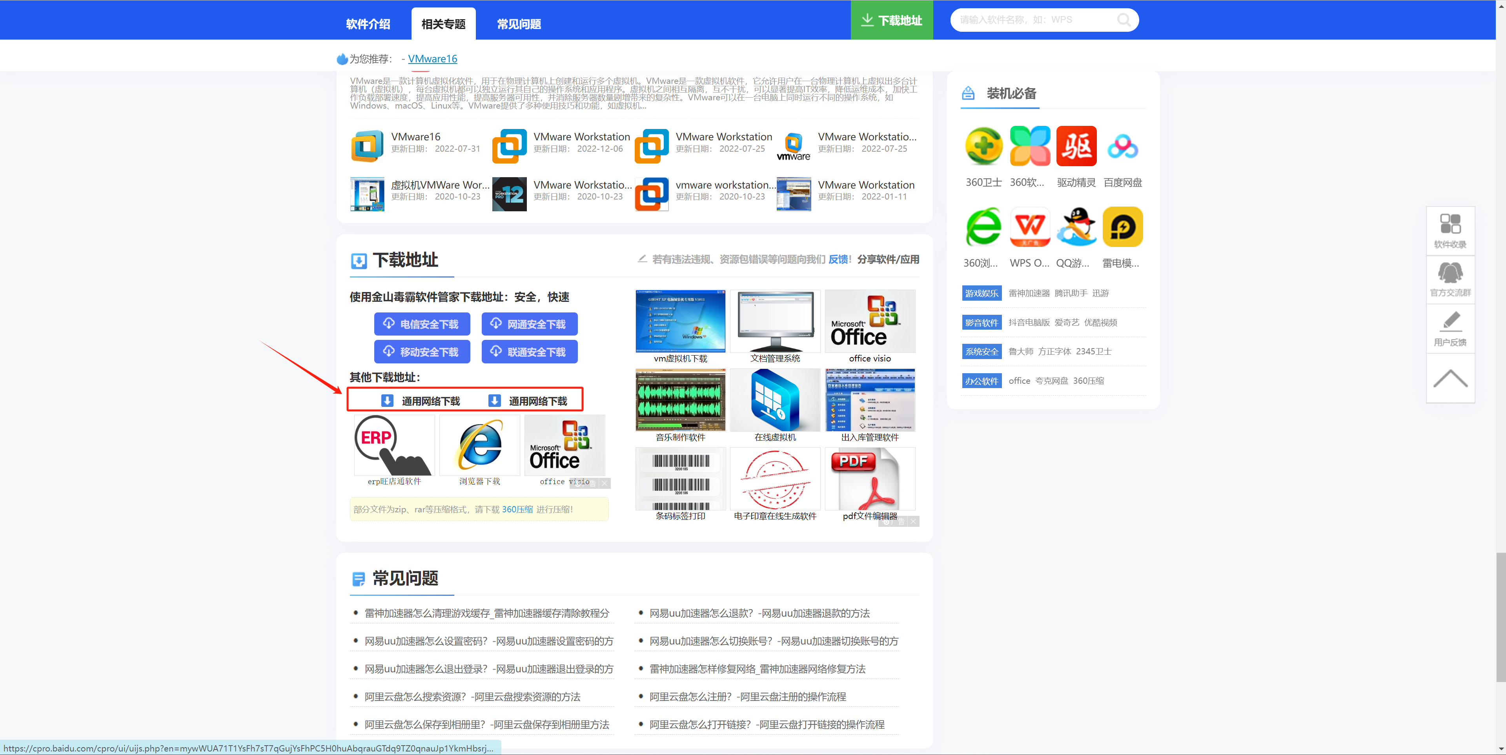Click the 分享软件/应用 link
The height and width of the screenshot is (755, 1506).
pos(888,260)
